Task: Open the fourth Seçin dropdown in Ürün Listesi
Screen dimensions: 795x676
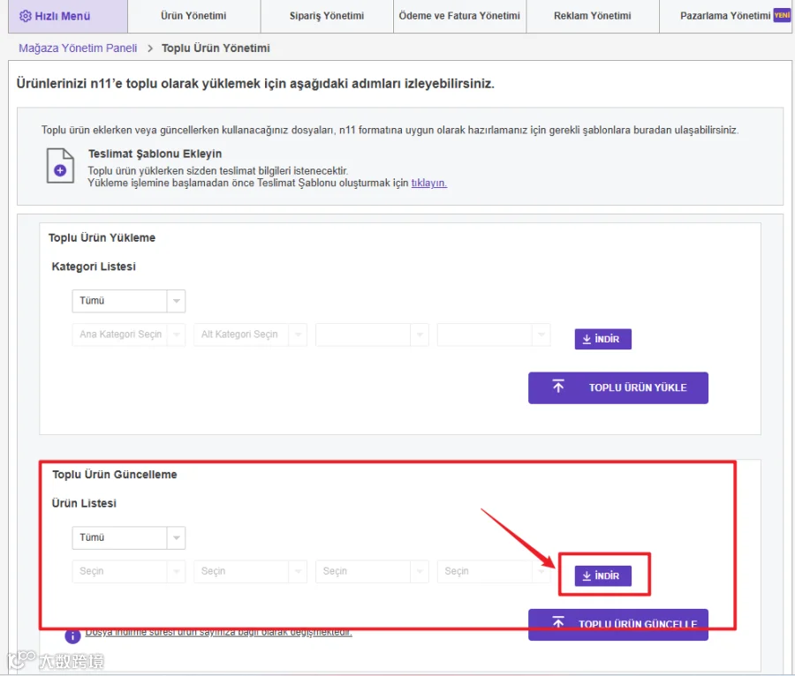Action: click(494, 572)
